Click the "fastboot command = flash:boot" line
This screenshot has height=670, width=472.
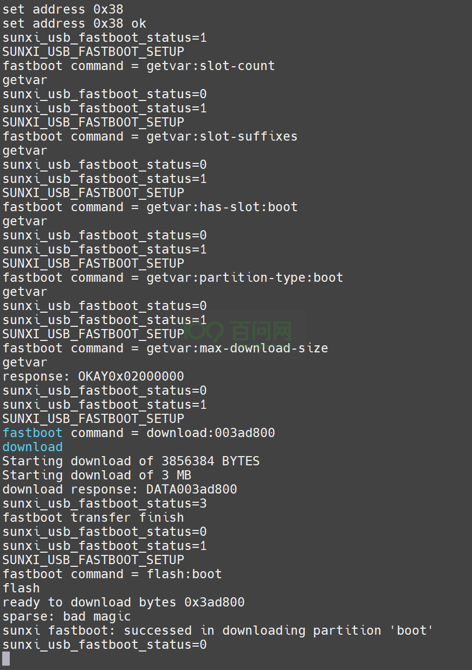[x=112, y=574]
